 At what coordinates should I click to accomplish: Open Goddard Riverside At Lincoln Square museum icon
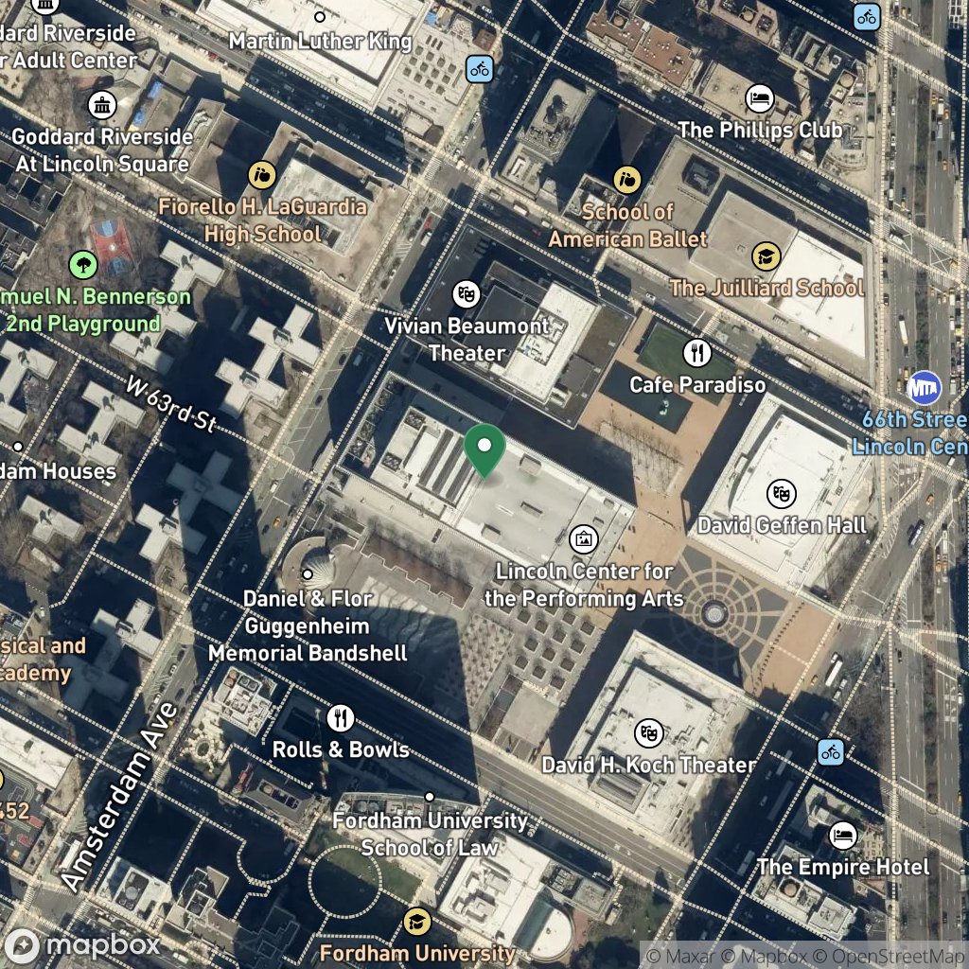pyautogui.click(x=102, y=105)
